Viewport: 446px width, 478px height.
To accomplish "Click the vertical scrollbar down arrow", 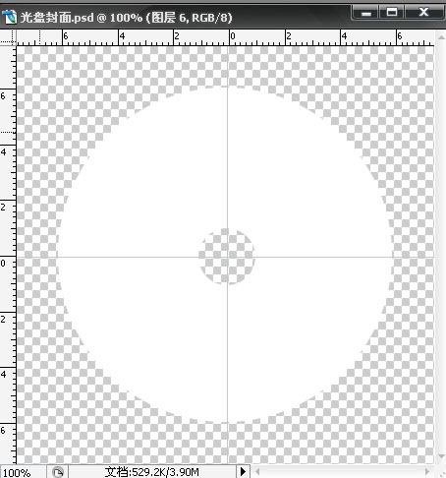I will click(441, 456).
